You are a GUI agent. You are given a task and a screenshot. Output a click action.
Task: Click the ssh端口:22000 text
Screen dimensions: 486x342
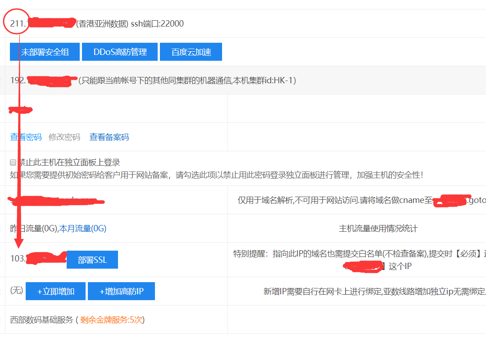pyautogui.click(x=157, y=23)
